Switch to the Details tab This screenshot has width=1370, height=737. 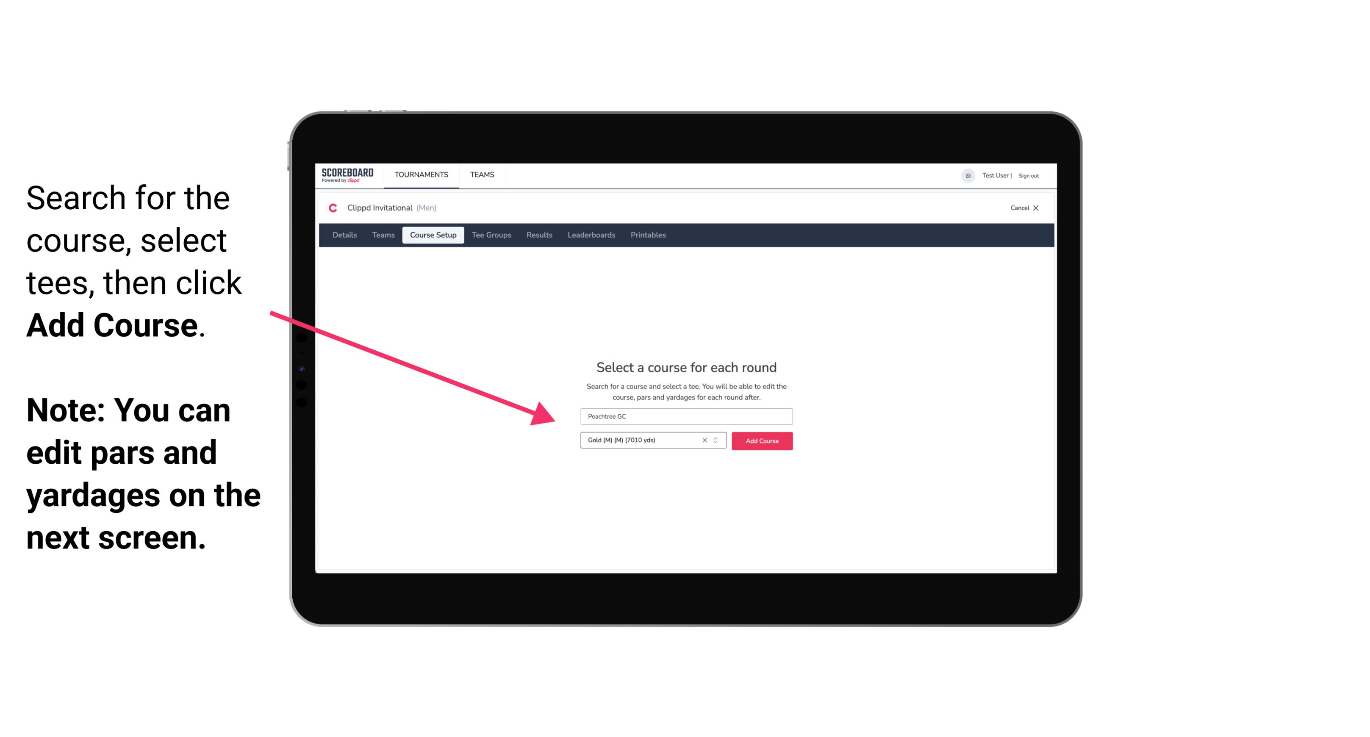[343, 235]
